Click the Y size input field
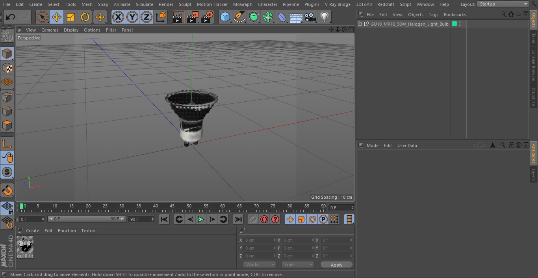 coord(297,248)
